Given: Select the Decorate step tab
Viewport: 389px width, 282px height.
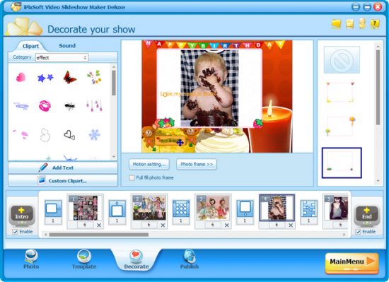Looking at the screenshot, I should (137, 259).
